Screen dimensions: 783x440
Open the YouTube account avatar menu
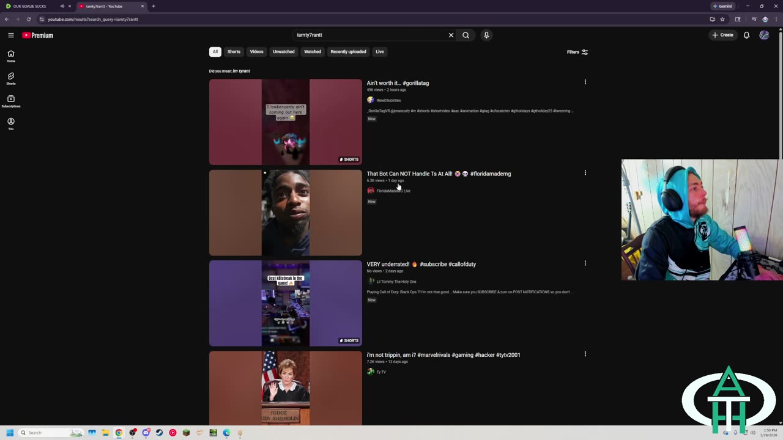(764, 35)
